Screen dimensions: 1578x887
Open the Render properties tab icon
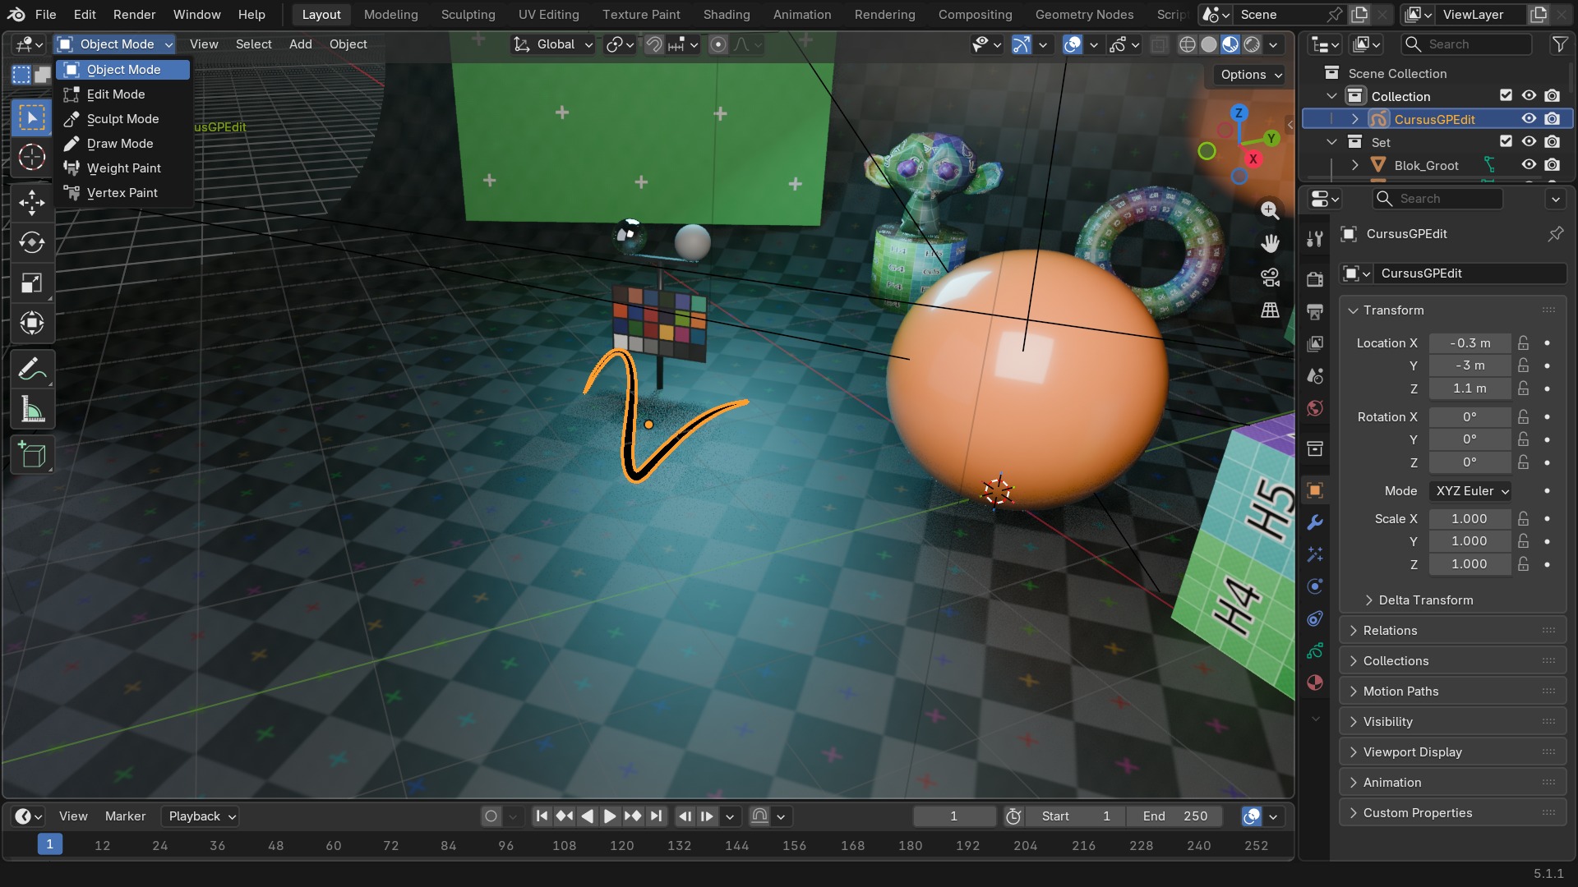pyautogui.click(x=1315, y=279)
